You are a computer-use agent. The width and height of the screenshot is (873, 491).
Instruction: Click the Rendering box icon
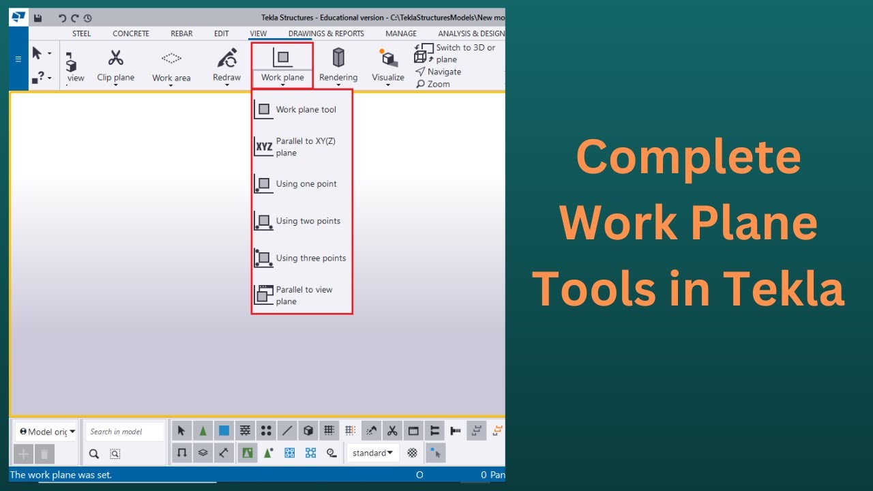click(x=338, y=57)
